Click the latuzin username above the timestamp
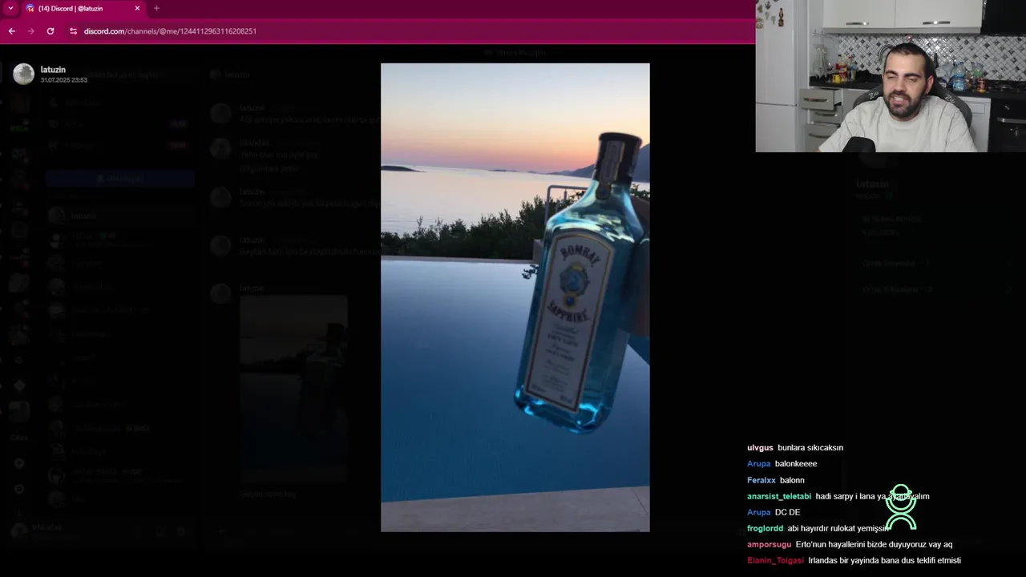The image size is (1026, 577). click(53, 70)
